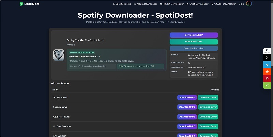The width and height of the screenshot is (273, 137).
Task: Click track name 'On My Youth'
Action: click(x=60, y=97)
